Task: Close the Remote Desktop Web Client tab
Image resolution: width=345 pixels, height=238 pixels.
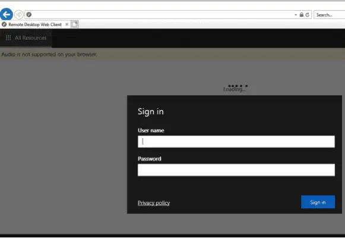Action: [67, 24]
